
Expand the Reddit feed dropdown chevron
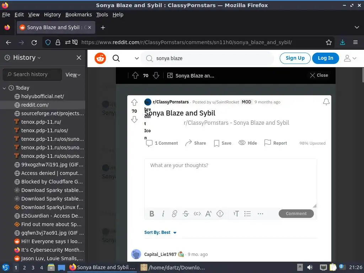click(137, 58)
